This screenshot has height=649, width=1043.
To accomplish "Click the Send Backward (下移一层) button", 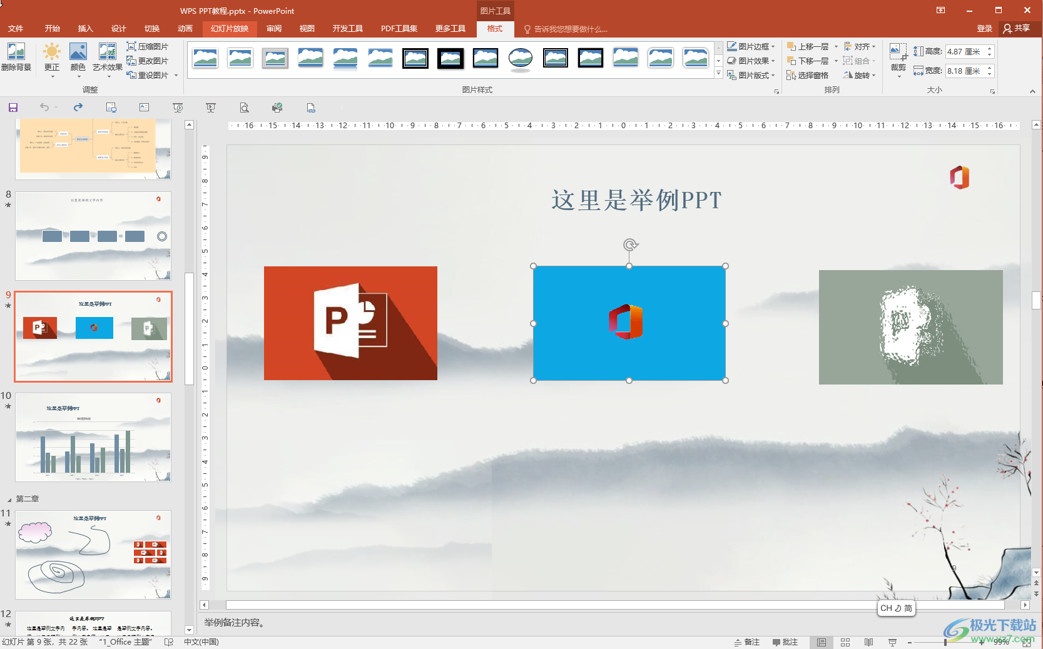I will [808, 61].
